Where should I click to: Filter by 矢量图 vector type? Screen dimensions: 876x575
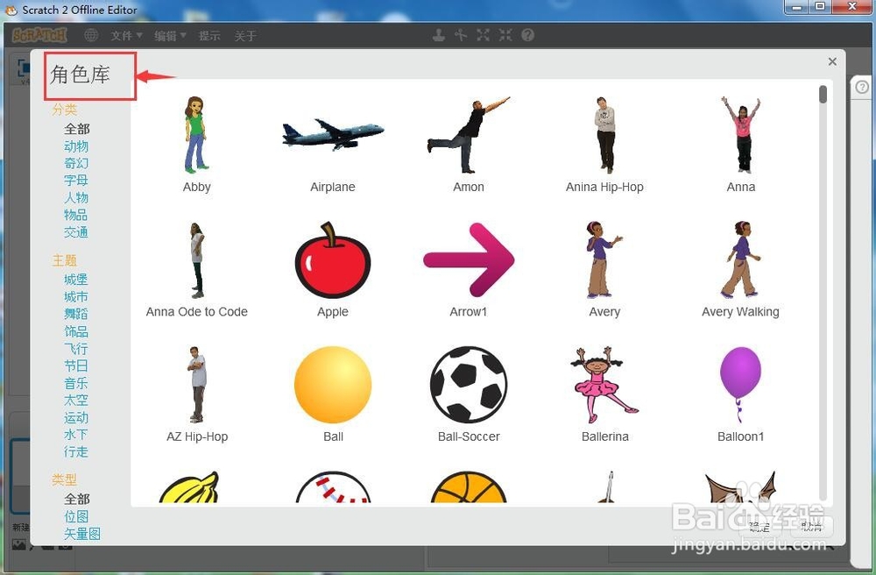click(82, 534)
